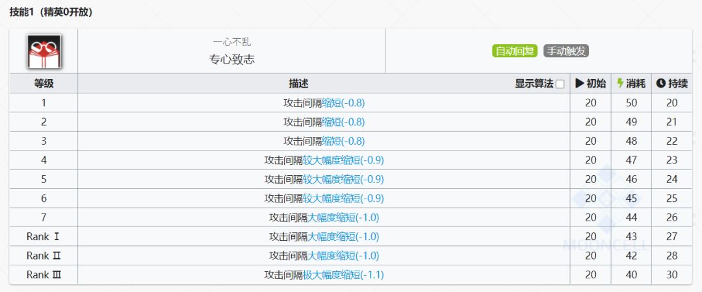Click the lightning icon beside 消耗
The height and width of the screenshot is (292, 702).
[620, 83]
